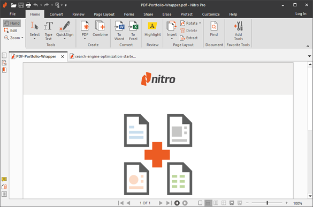The width and height of the screenshot is (313, 207).
Task: Convert document To Excel
Action: pyautogui.click(x=133, y=31)
